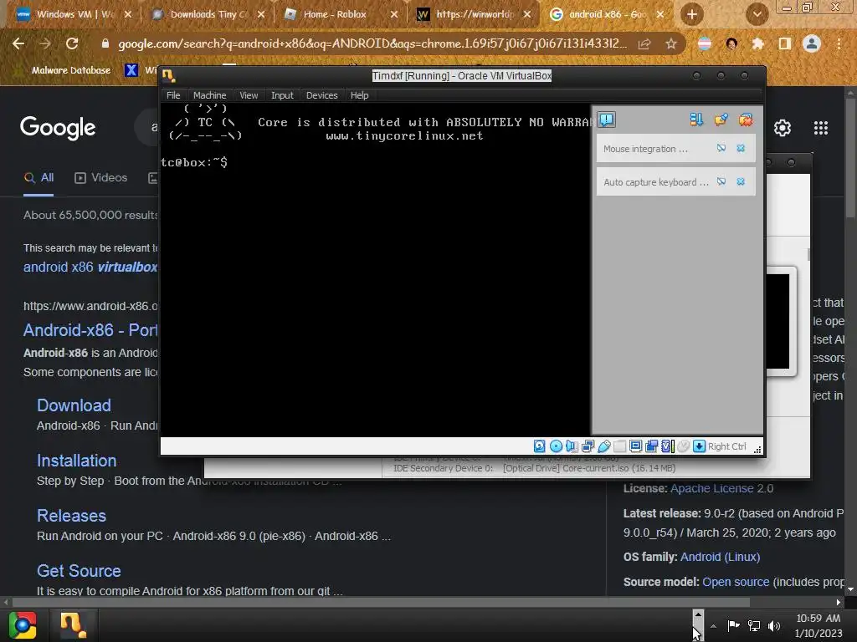This screenshot has height=642, width=857.
Task: Open the Malware Database bookmark
Action: pyautogui.click(x=64, y=70)
